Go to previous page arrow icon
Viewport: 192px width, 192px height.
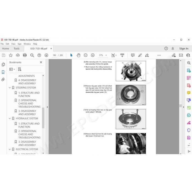tap(39, 55)
